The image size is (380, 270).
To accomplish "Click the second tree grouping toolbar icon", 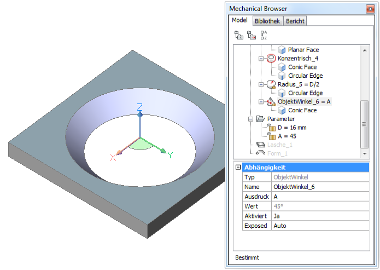I will tap(252, 35).
